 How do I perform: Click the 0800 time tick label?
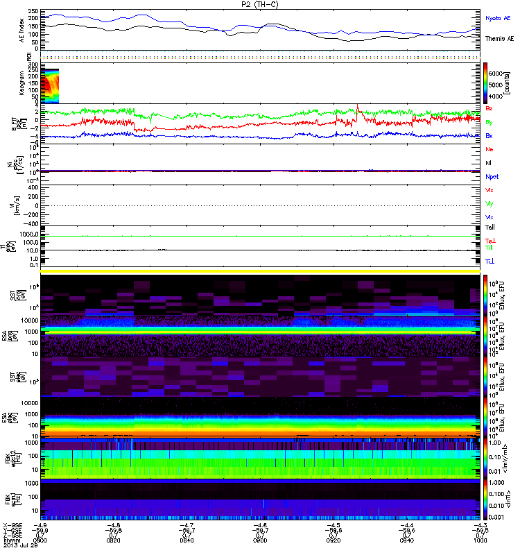pyautogui.click(x=40, y=540)
